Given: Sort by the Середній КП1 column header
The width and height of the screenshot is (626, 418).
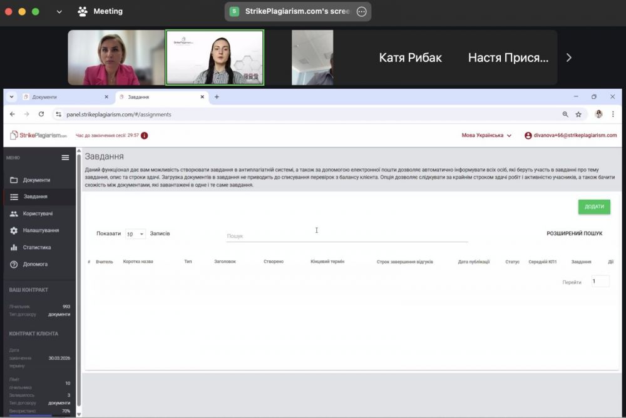Looking at the screenshot, I should click(x=542, y=262).
